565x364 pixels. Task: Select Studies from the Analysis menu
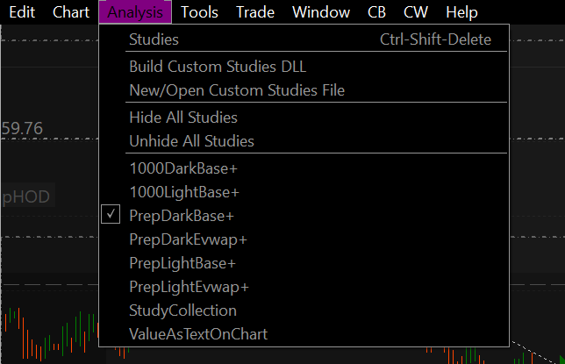pyautogui.click(x=154, y=39)
